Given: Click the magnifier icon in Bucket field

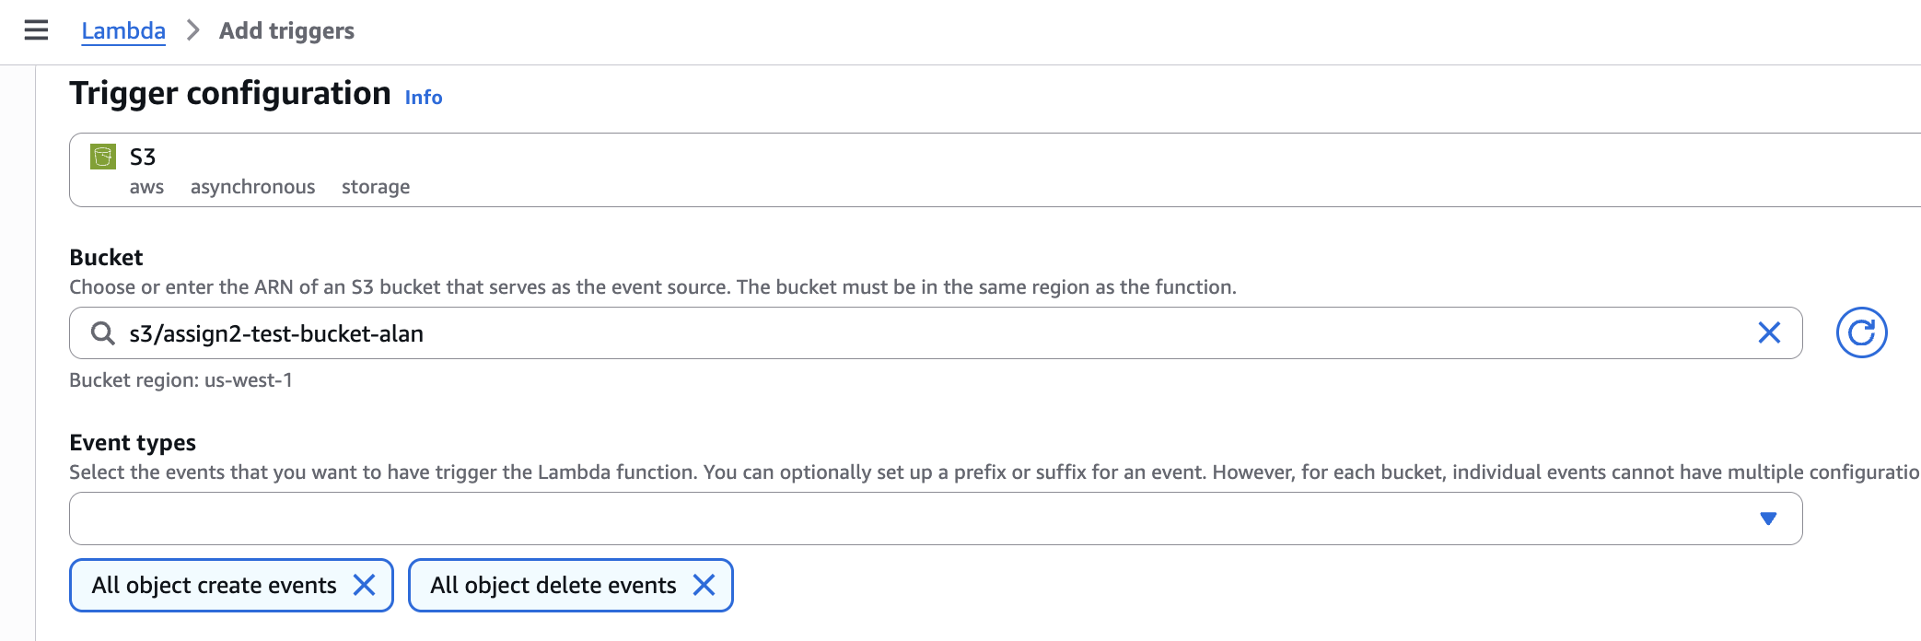Looking at the screenshot, I should point(103,333).
